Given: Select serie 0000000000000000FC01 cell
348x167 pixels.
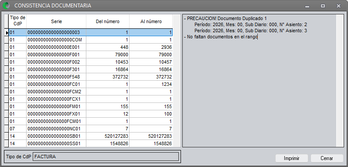Looking at the screenshot, I should 56,85.
